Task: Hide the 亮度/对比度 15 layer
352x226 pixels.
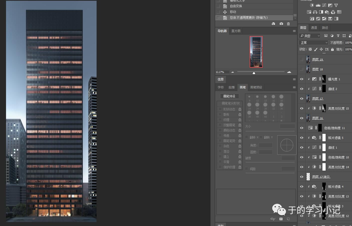Action: (x=302, y=108)
